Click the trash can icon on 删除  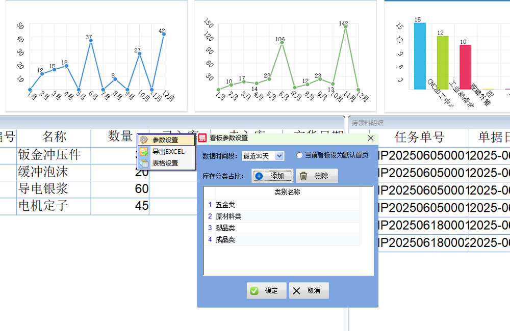303,176
